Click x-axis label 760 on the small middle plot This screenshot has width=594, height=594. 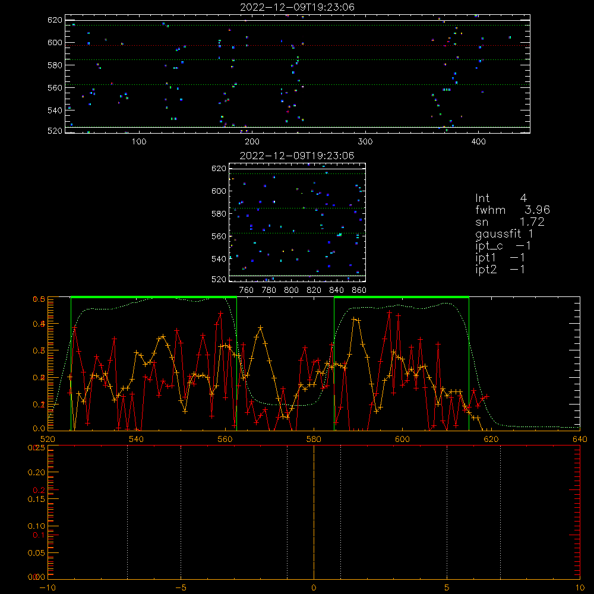247,290
